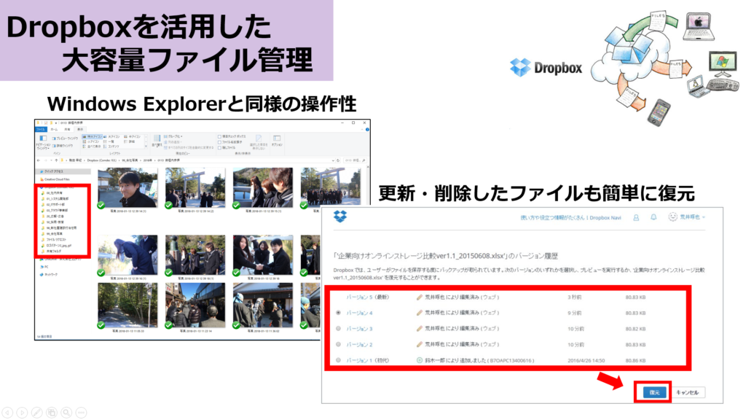Expand the layout gallery more arrow in ribbon

[x=146, y=147]
